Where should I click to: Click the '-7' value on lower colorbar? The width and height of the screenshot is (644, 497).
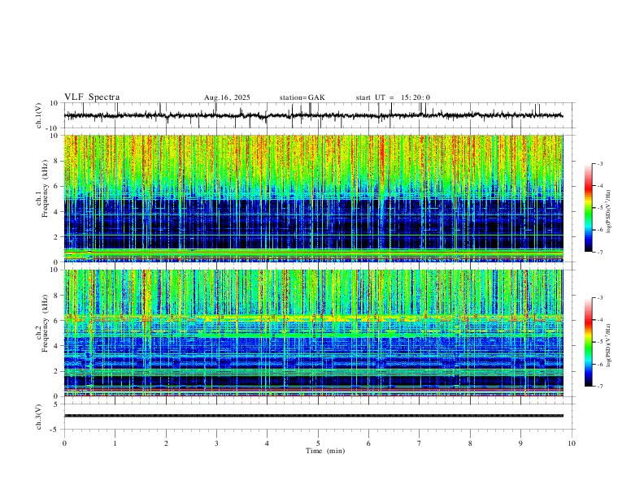point(599,387)
